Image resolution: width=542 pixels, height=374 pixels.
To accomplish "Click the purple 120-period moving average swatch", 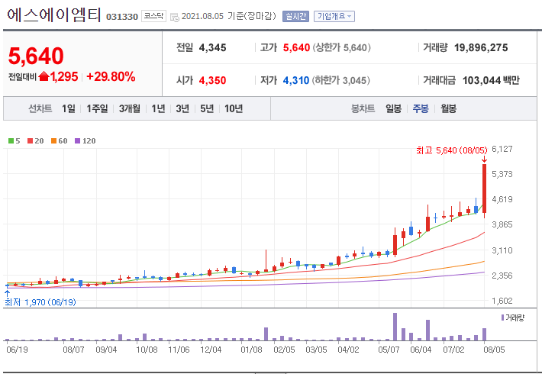I will tap(77, 140).
